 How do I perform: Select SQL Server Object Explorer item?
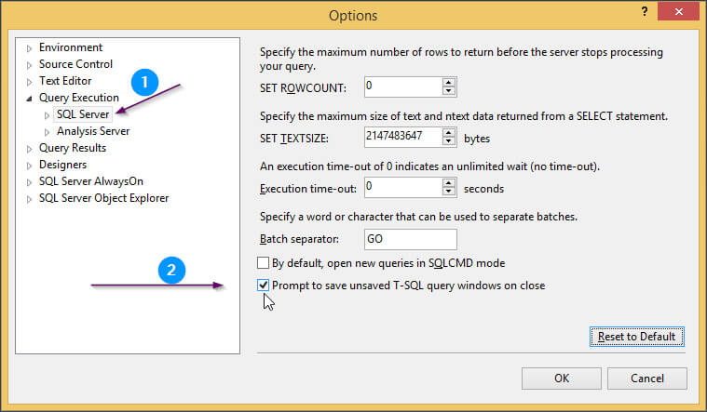[x=103, y=198]
